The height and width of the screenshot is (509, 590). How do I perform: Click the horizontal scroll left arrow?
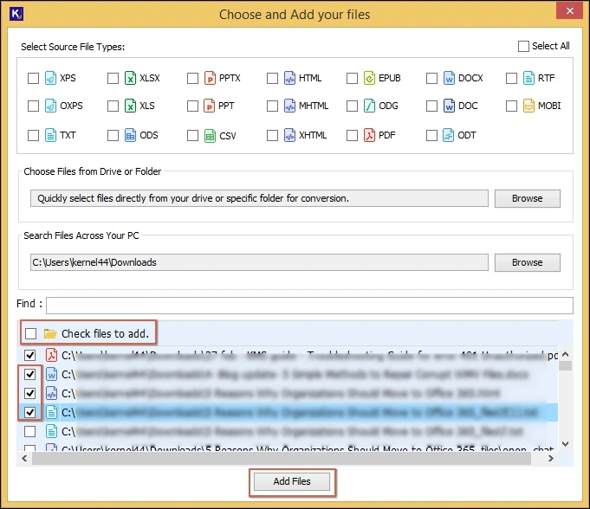tap(24, 458)
